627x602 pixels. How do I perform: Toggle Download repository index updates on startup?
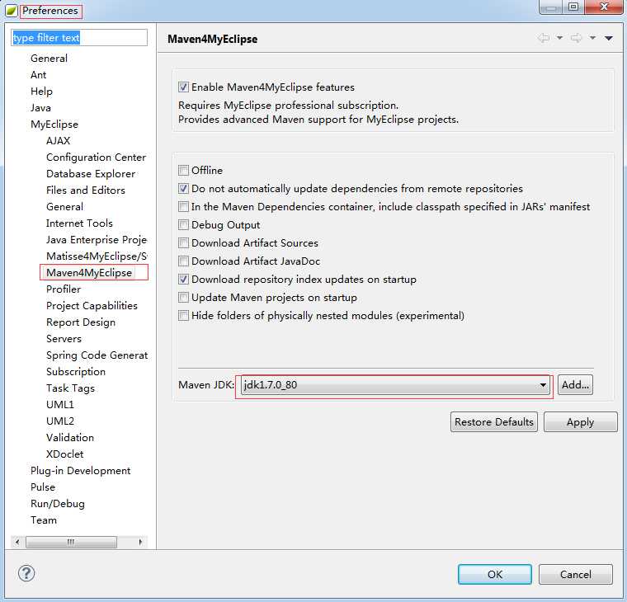click(x=183, y=279)
